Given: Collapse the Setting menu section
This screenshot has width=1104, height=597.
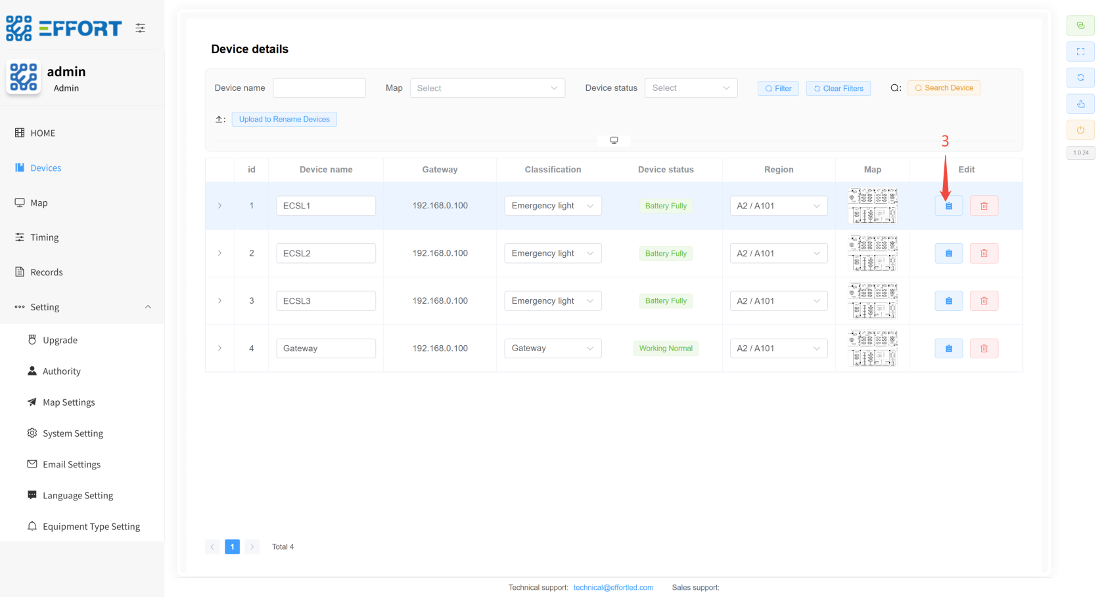Looking at the screenshot, I should (148, 307).
